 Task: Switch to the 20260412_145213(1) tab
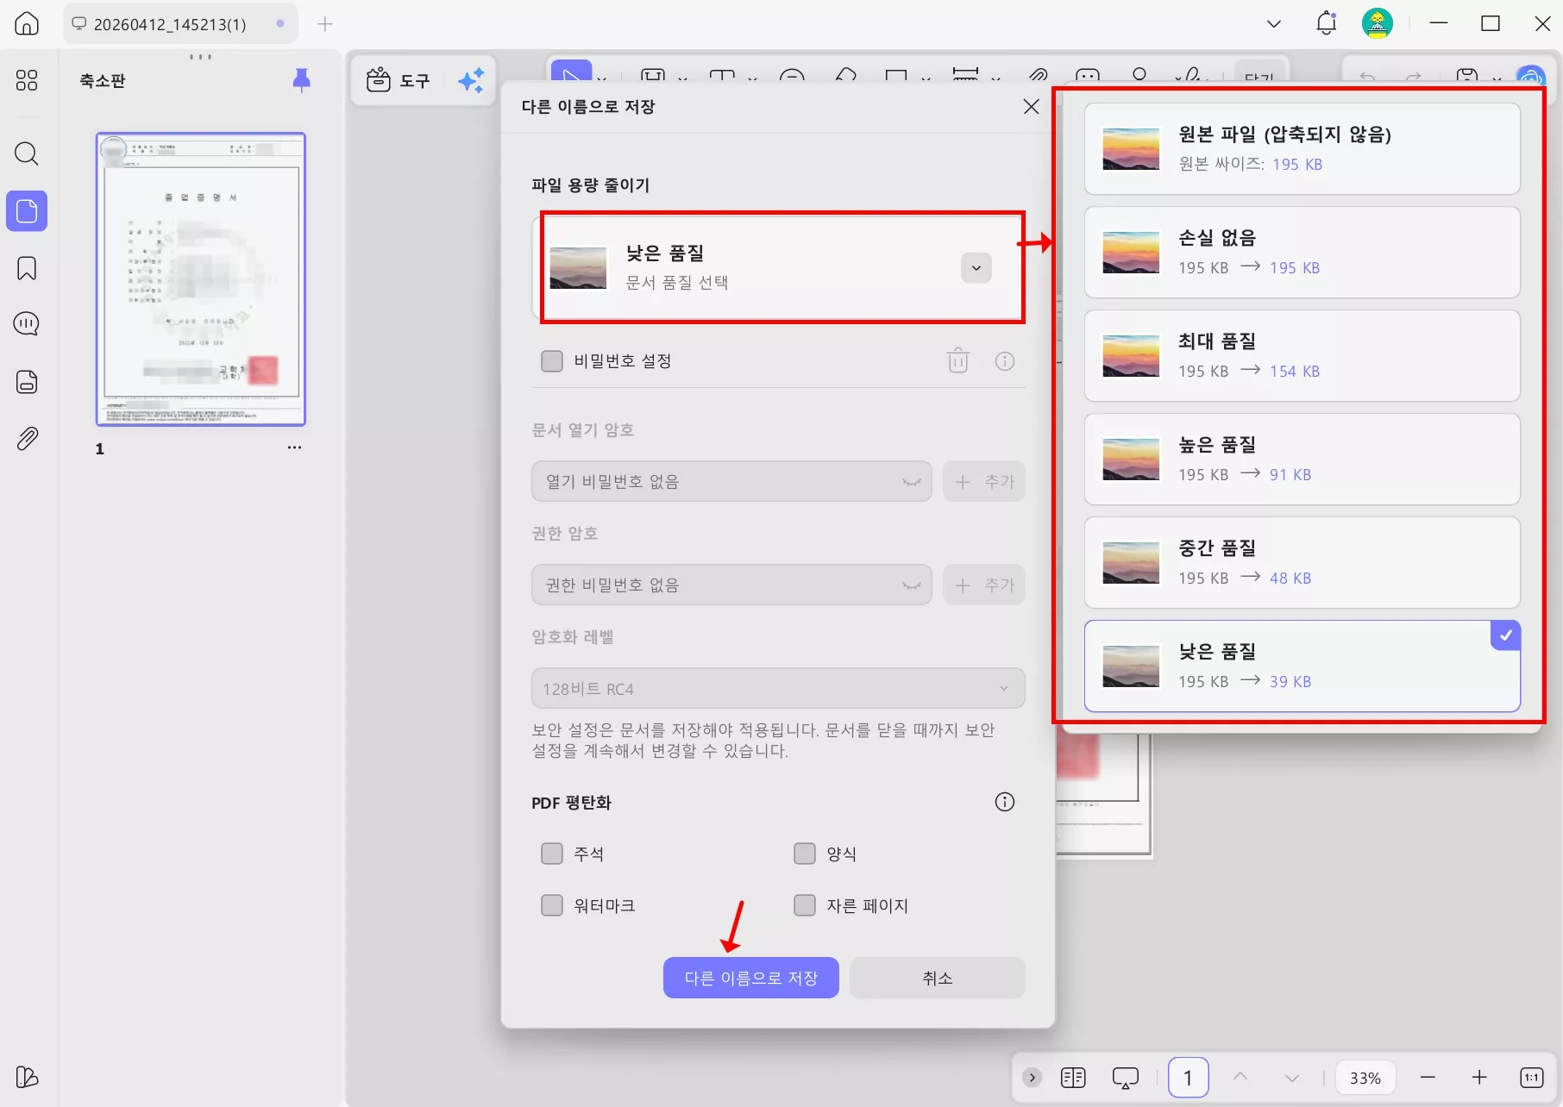point(168,23)
